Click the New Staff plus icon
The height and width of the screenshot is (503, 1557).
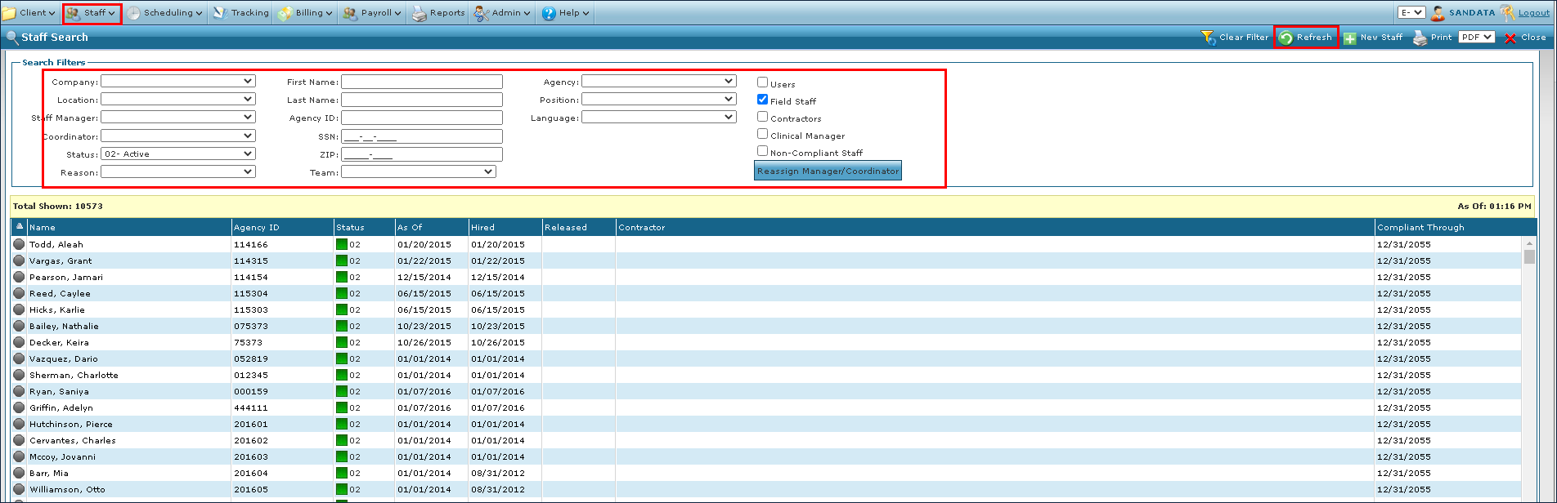pyautogui.click(x=1350, y=38)
